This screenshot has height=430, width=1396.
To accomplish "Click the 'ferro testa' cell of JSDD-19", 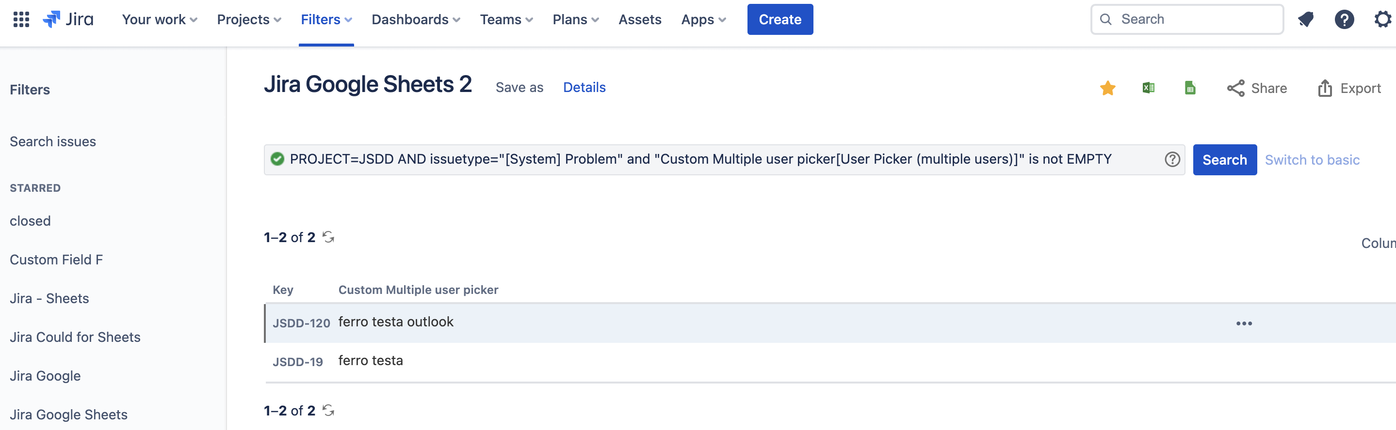I will [x=370, y=361].
